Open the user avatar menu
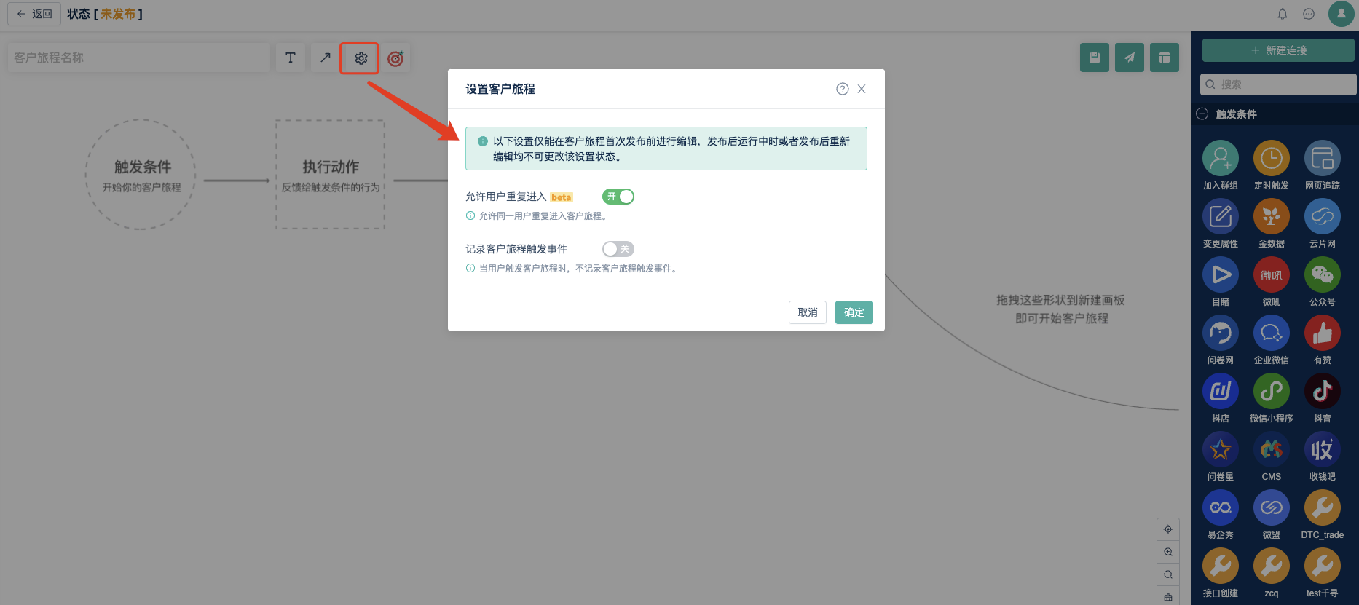Viewport: 1359px width, 605px height. coord(1342,14)
